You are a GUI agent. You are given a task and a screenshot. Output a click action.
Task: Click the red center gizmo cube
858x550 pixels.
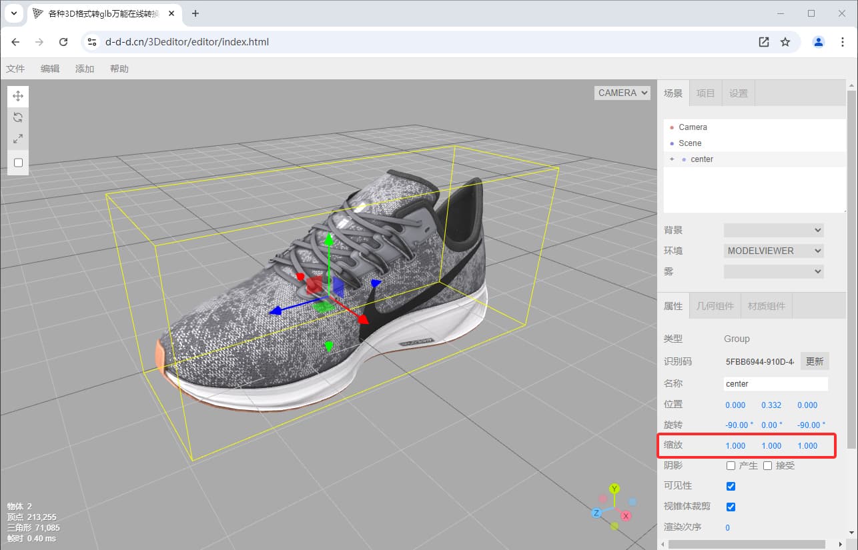(x=313, y=287)
